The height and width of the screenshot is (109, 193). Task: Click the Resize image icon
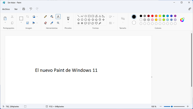[28, 23]
